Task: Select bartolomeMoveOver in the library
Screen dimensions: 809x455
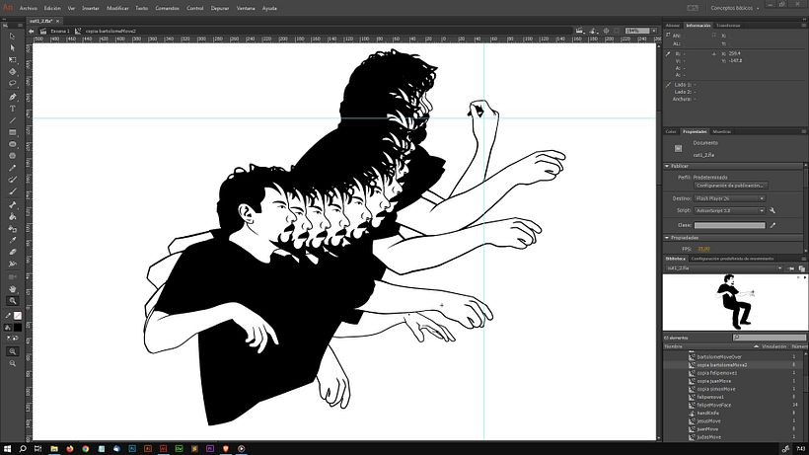Action: [719, 357]
